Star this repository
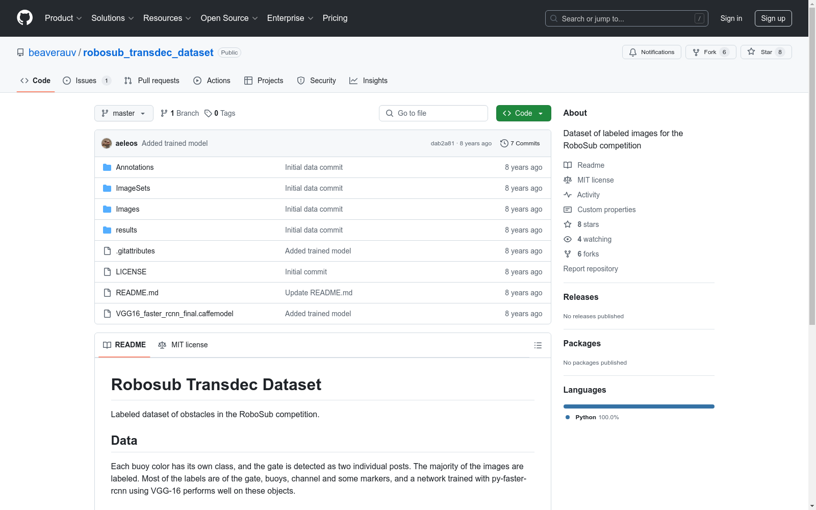 point(766,52)
